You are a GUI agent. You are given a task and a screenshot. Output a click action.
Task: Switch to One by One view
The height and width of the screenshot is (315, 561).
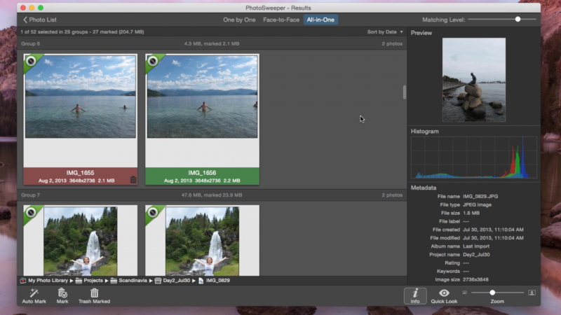coord(239,20)
